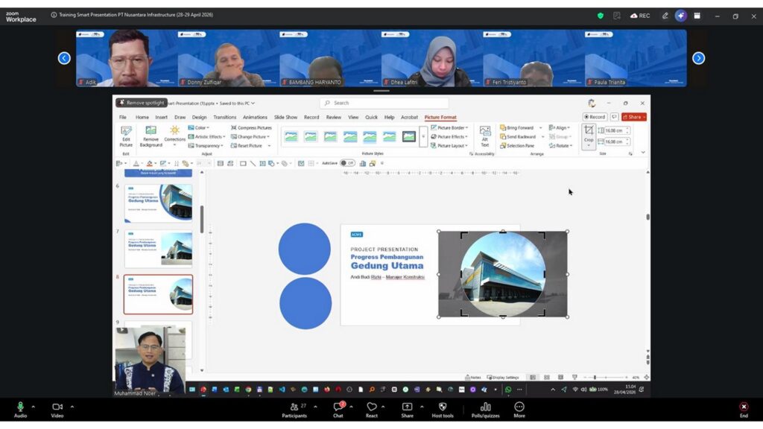763x429 pixels.
Task: Open the Alt Text pane
Action: tap(484, 136)
